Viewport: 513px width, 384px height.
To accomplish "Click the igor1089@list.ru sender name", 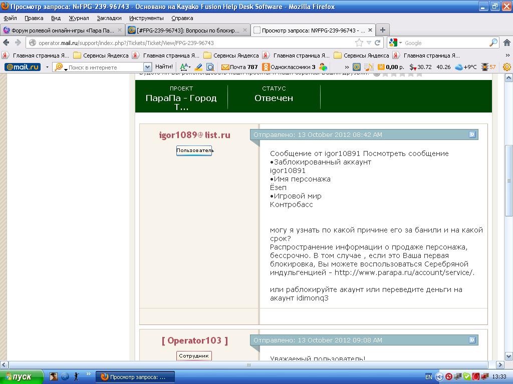I will point(194,135).
